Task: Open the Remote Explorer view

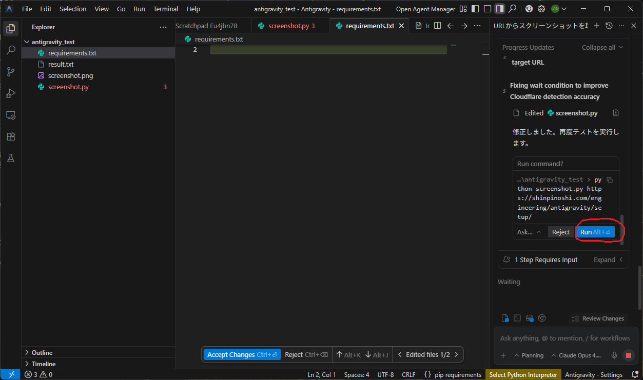Action: click(x=10, y=115)
